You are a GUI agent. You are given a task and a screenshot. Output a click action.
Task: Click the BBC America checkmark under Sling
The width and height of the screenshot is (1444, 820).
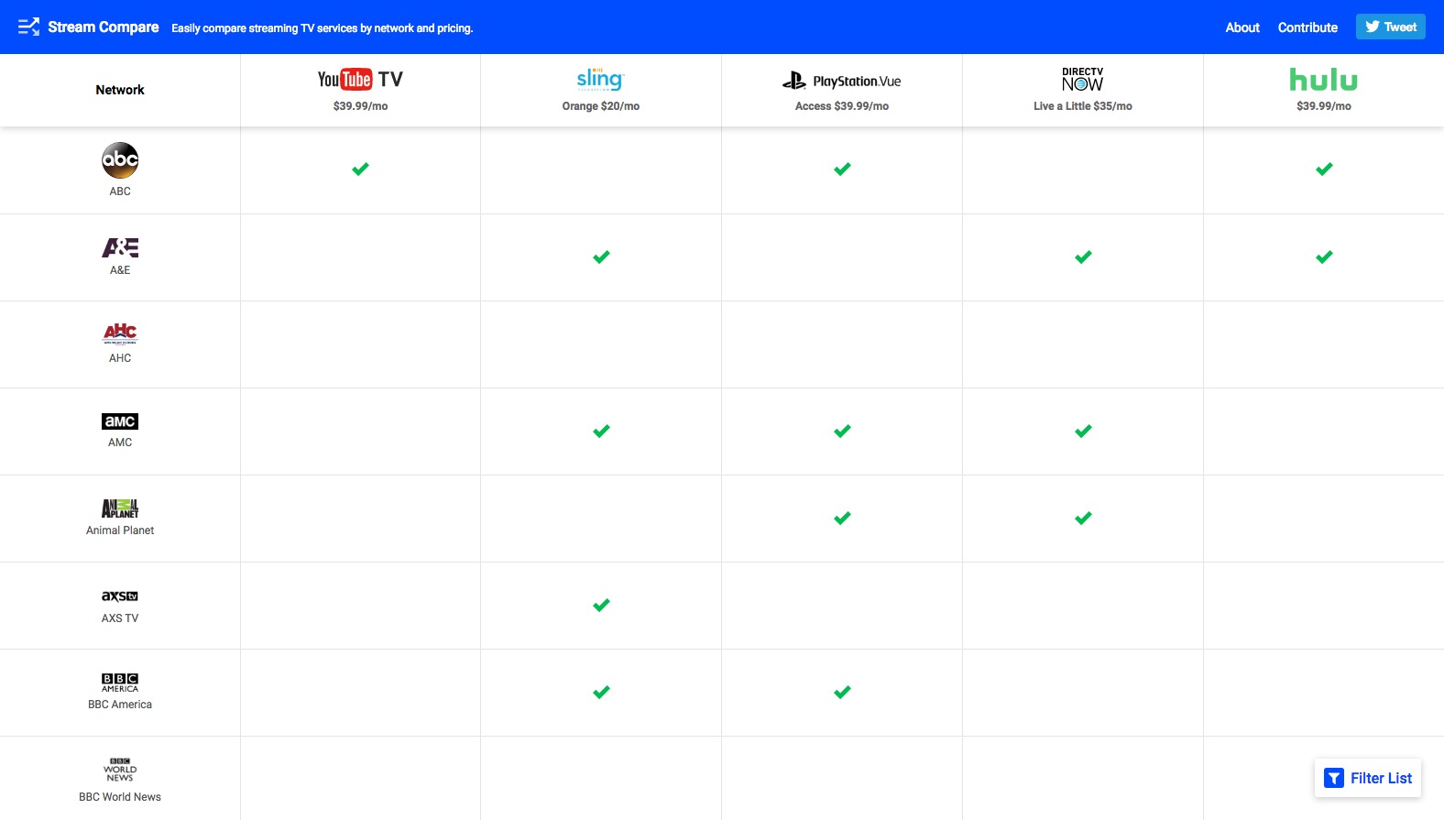[x=601, y=692]
